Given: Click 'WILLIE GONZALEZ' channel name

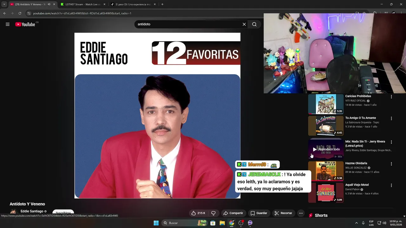Looking at the screenshot, I should coord(356,168).
